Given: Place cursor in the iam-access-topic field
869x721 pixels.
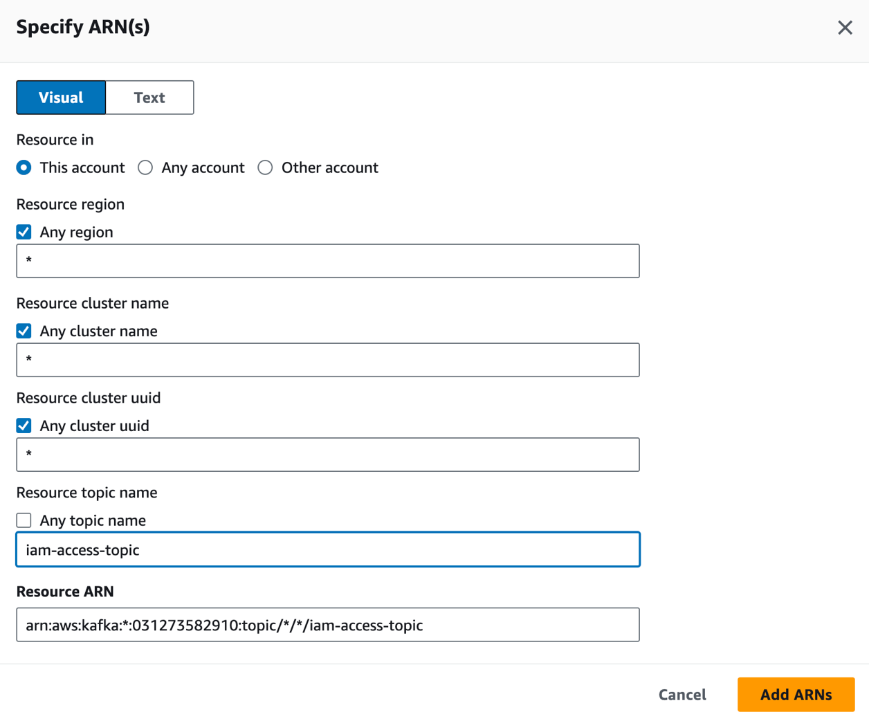Looking at the screenshot, I should coord(328,549).
